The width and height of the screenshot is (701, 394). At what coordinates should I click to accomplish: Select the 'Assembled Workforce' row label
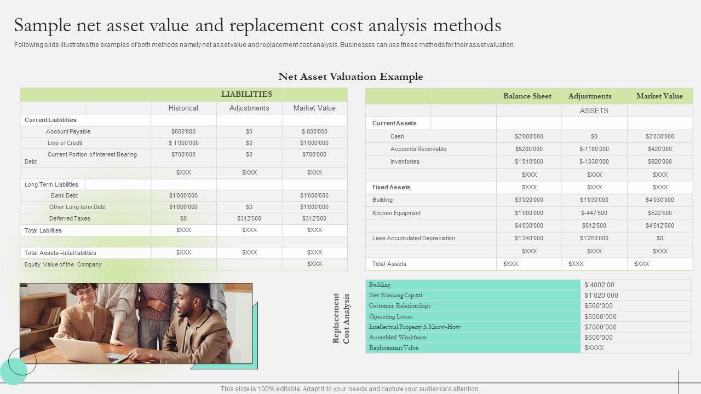click(x=398, y=338)
